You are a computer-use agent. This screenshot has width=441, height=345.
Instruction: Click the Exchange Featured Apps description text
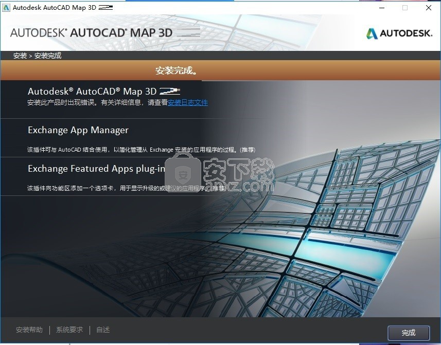[127, 188]
